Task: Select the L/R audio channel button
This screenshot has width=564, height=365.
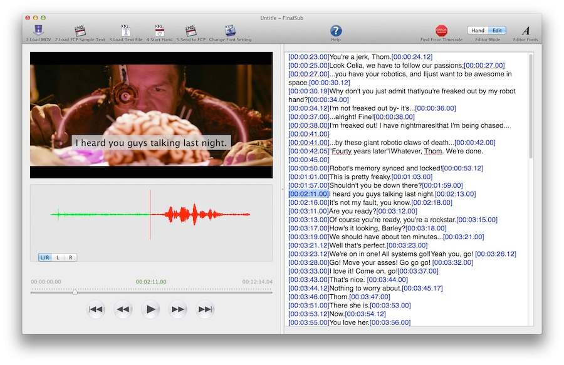Action: pyautogui.click(x=45, y=257)
